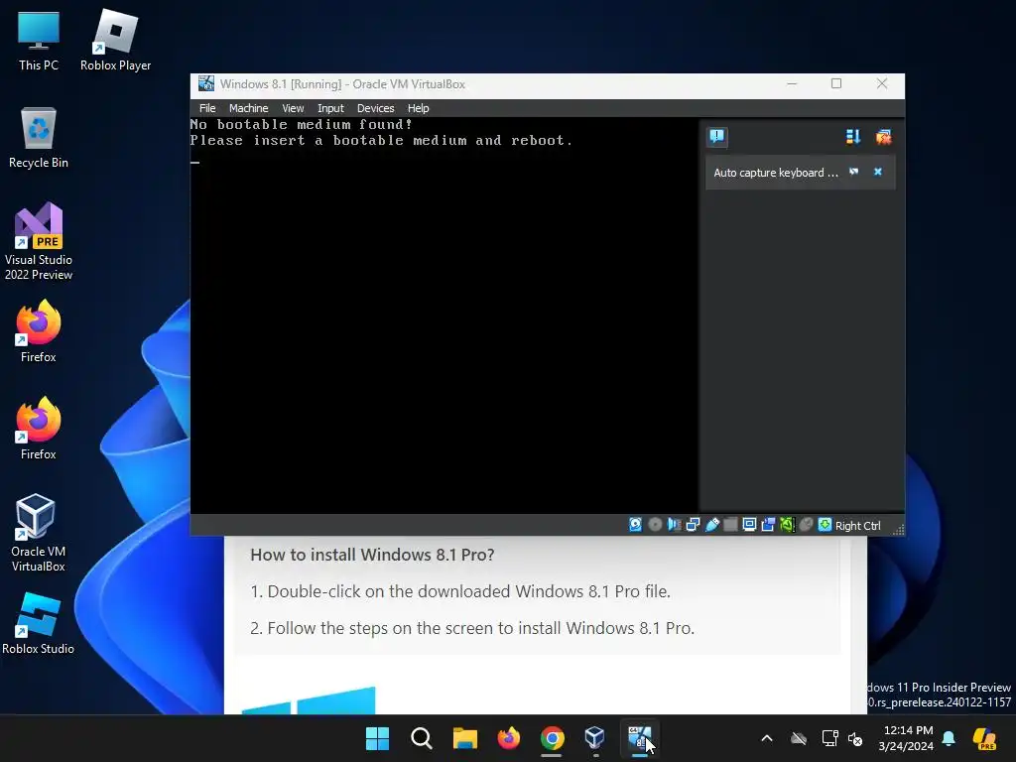Click shared folders status icon
The image size is (1016, 762).
pyautogui.click(x=731, y=525)
